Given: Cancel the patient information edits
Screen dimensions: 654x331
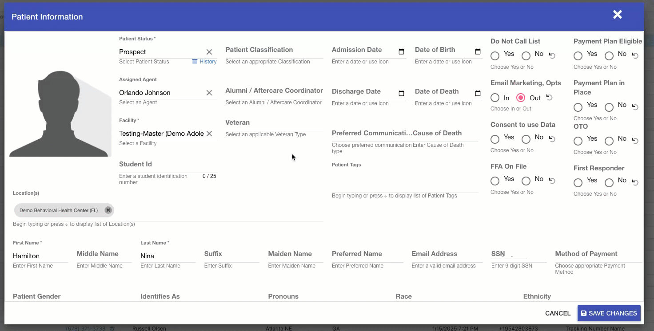Looking at the screenshot, I should coord(558,313).
